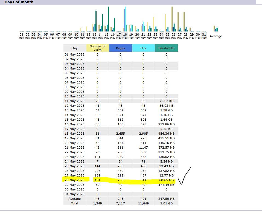Image resolution: width=262 pixels, height=214 pixels.
Task: Click the 1,349 total visits value
Action: click(97, 203)
